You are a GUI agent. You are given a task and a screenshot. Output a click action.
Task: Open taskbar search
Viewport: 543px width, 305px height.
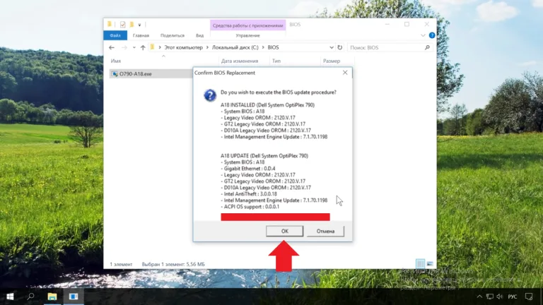click(31, 297)
